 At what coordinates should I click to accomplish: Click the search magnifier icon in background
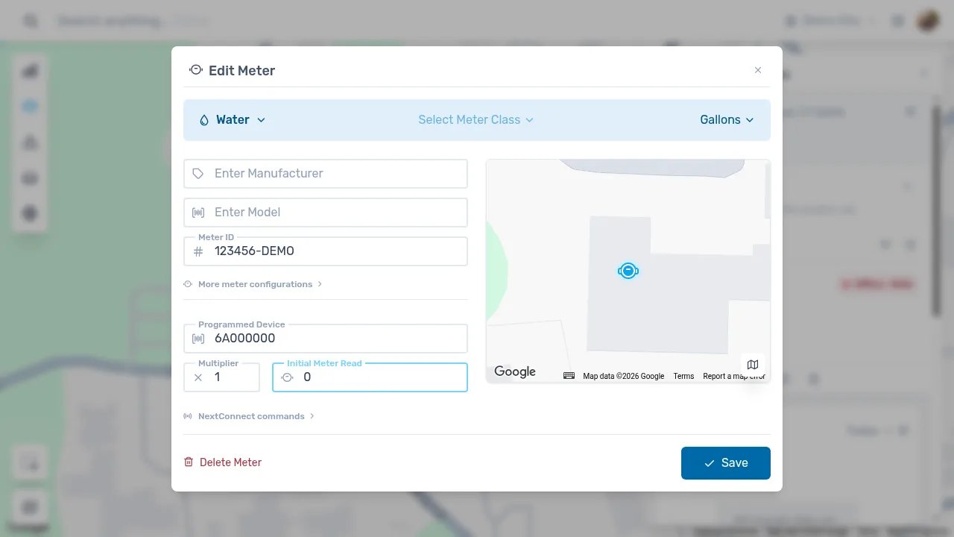click(x=31, y=20)
